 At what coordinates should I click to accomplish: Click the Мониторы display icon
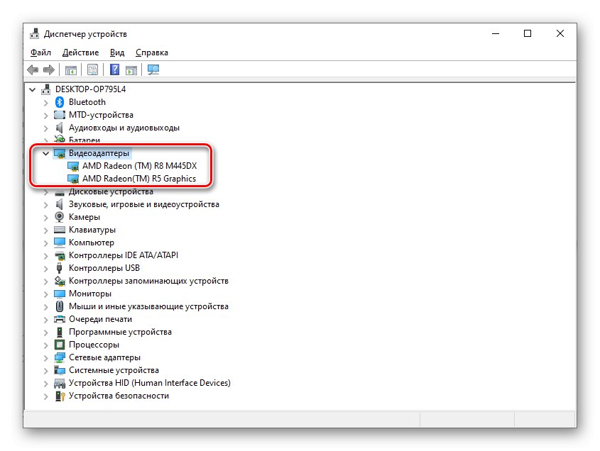60,294
